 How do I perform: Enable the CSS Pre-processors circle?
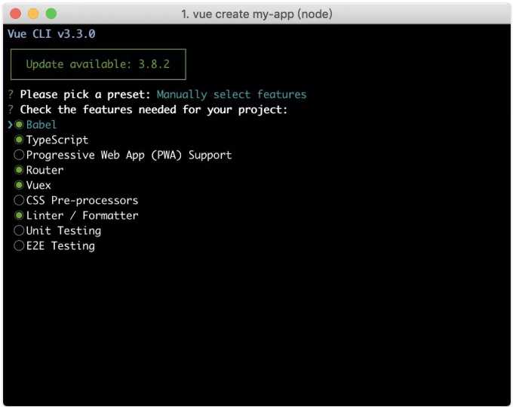coord(19,200)
